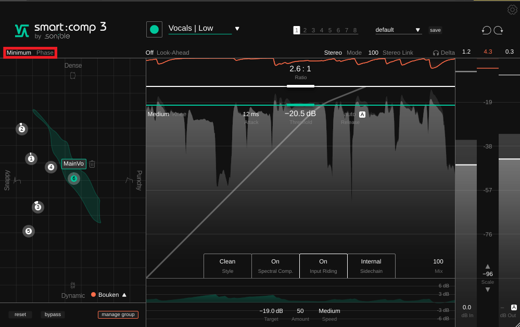Image resolution: width=520 pixels, height=327 pixels.
Task: Toggle Spectral Comp. On button
Action: pos(275,266)
